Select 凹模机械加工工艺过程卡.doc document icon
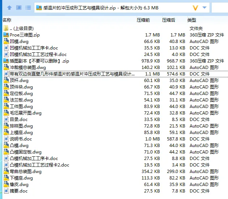The height and width of the screenshot is (199, 228). point(6,55)
